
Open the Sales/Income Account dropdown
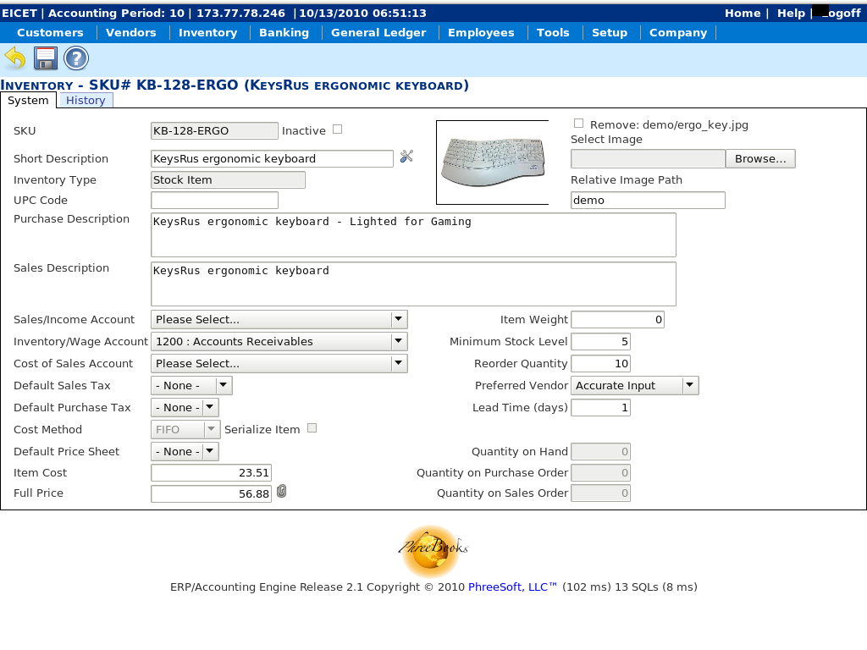click(279, 319)
